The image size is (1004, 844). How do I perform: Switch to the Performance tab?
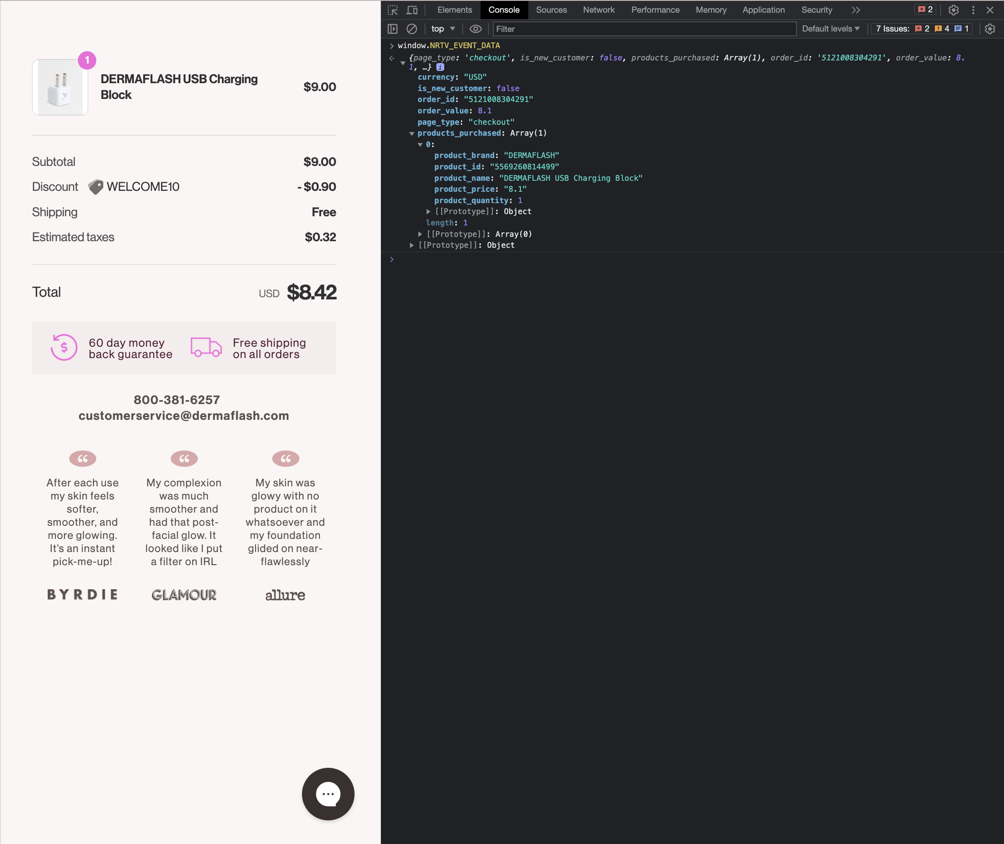click(655, 10)
